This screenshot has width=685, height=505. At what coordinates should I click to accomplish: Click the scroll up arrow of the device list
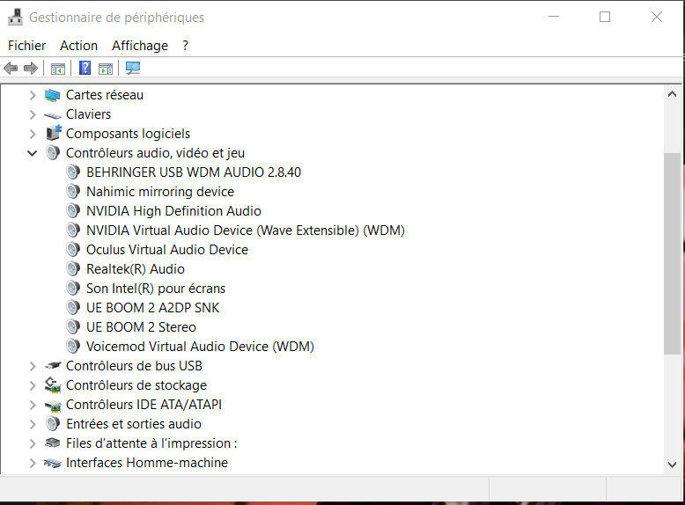672,94
